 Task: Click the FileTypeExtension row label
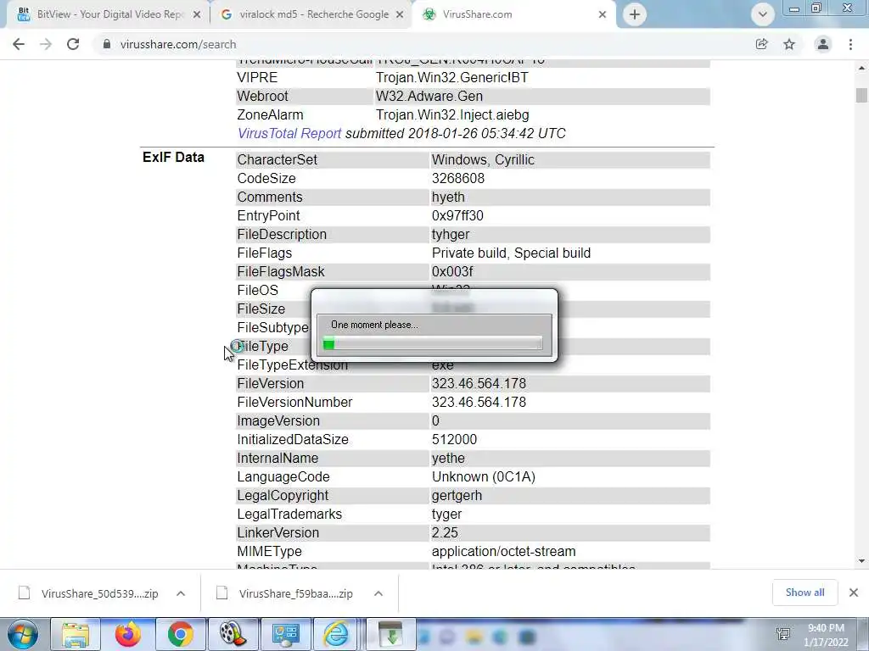pos(293,365)
